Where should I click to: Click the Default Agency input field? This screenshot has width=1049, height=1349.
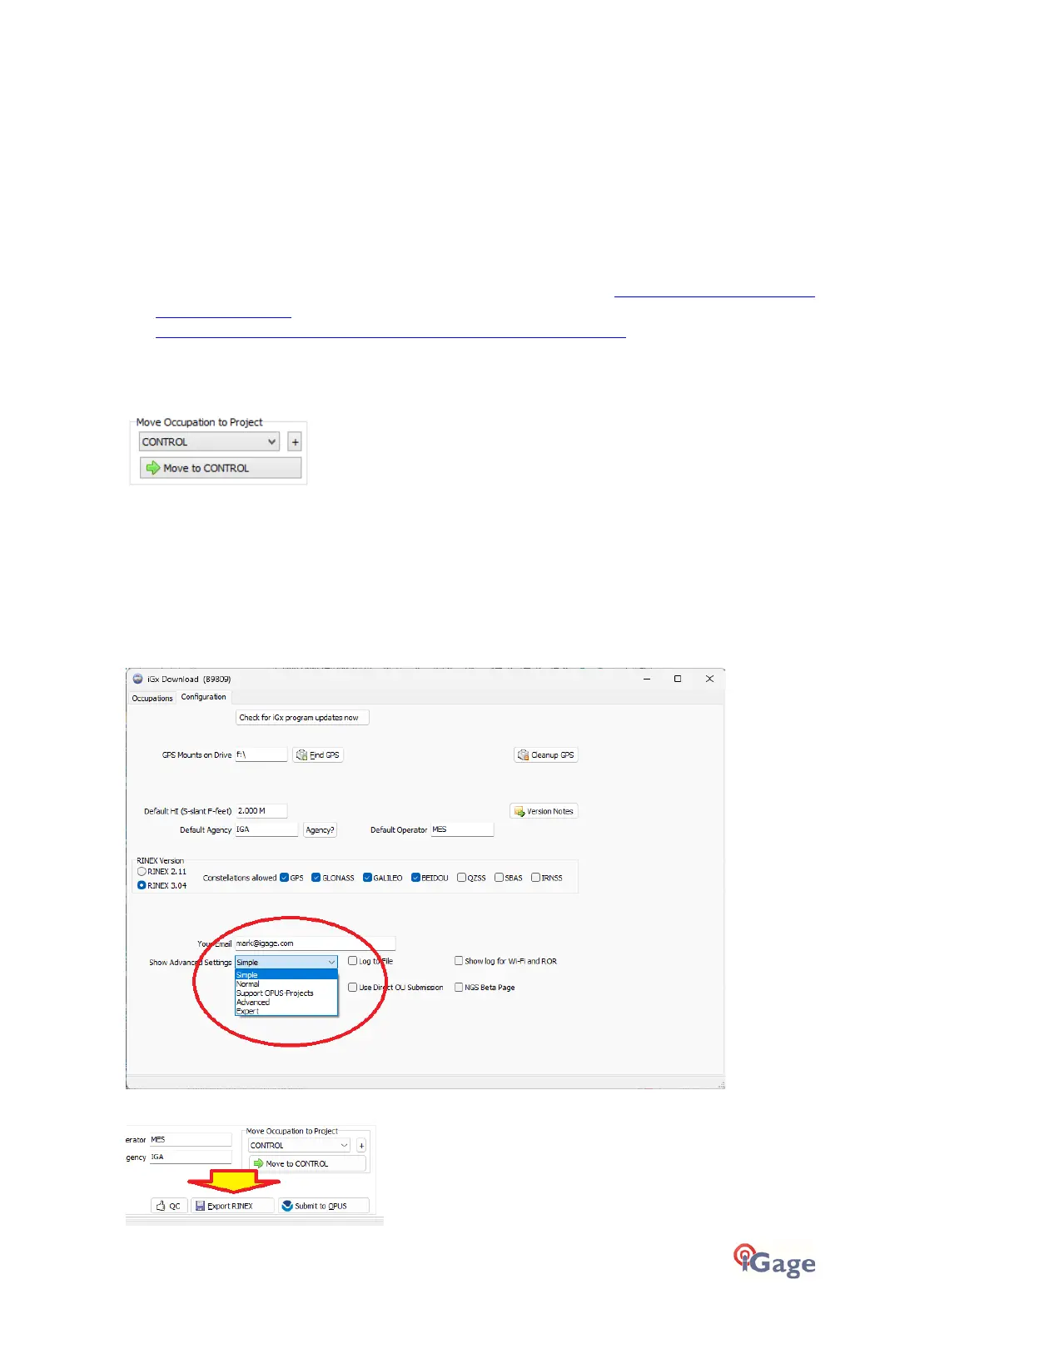click(x=266, y=830)
